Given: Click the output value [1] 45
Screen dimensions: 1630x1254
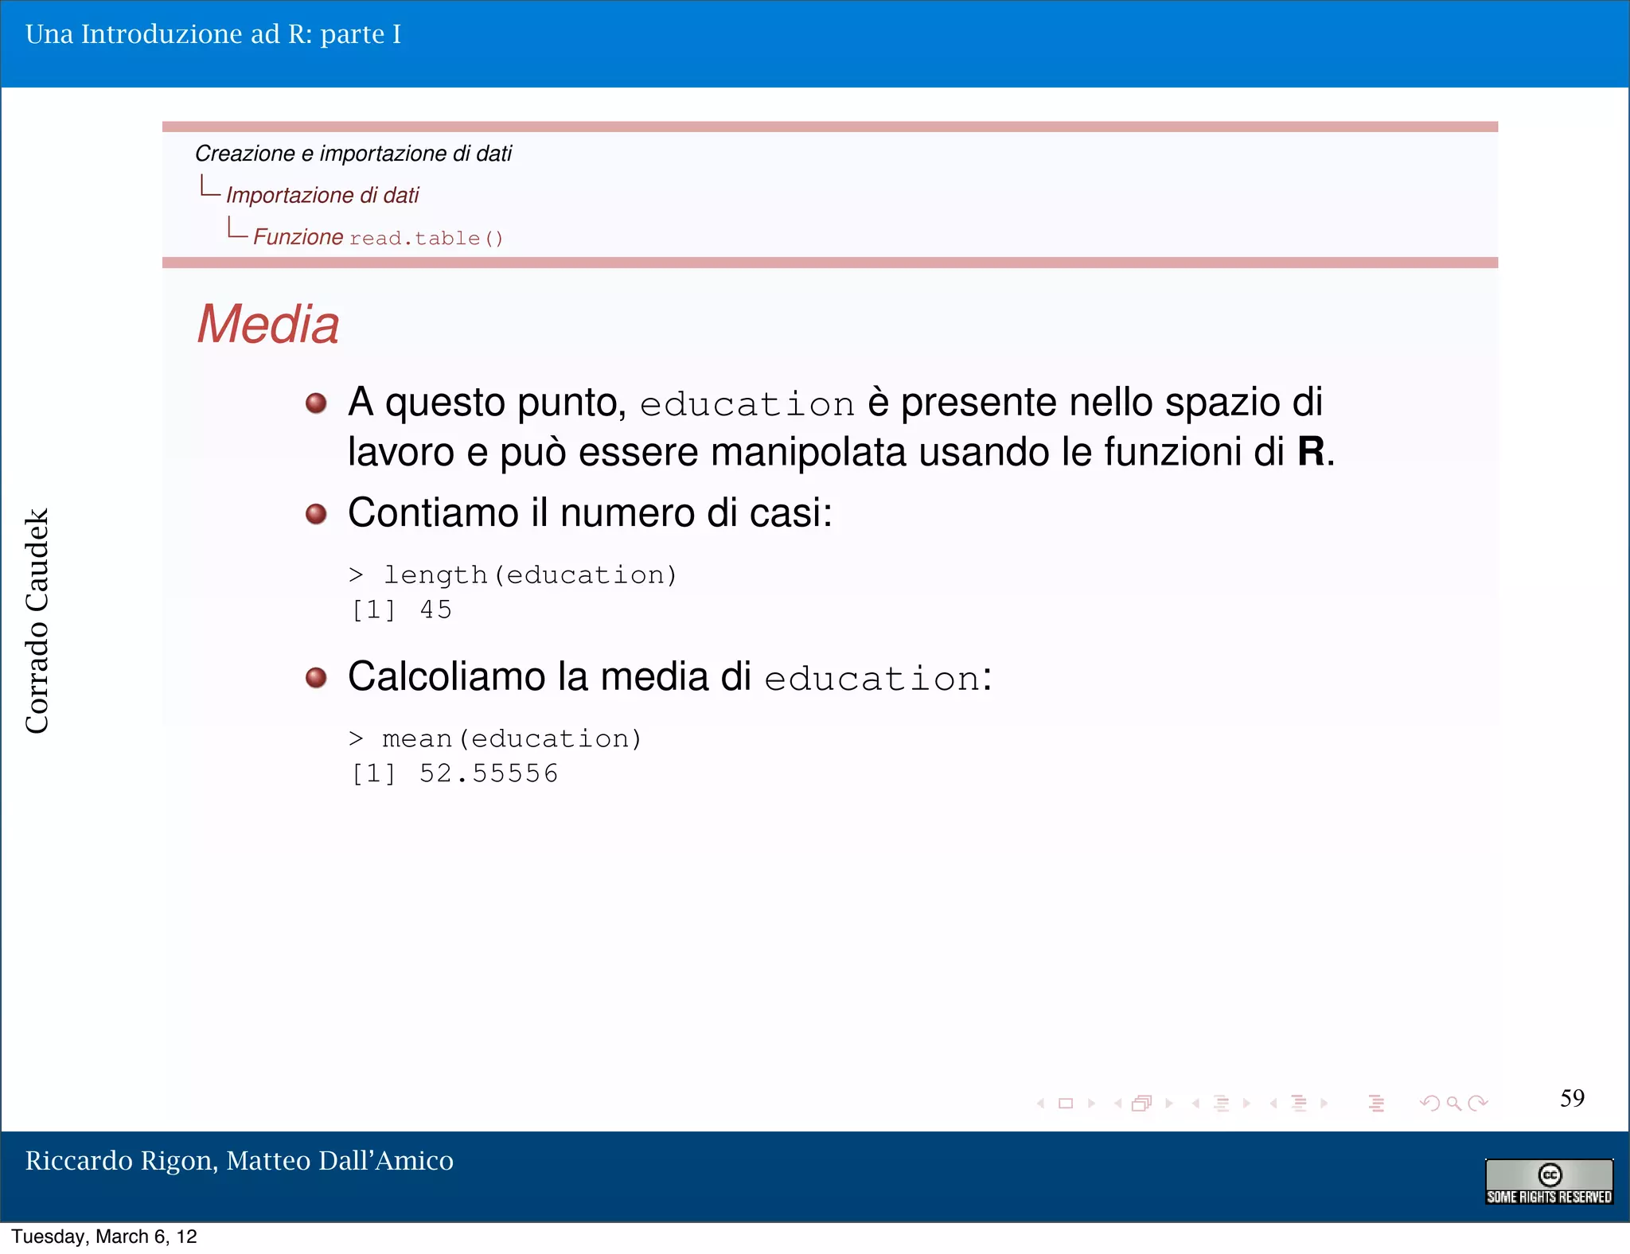Looking at the screenshot, I should click(x=402, y=609).
